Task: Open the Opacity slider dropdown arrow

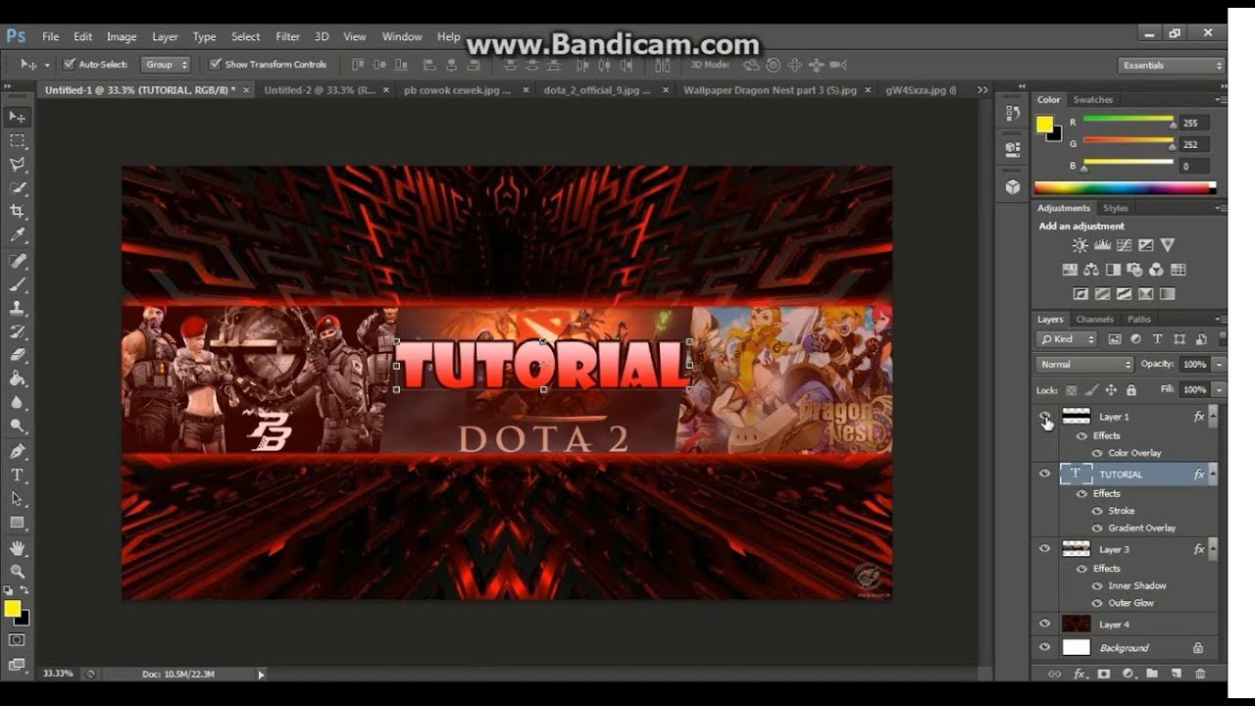Action: tap(1219, 364)
